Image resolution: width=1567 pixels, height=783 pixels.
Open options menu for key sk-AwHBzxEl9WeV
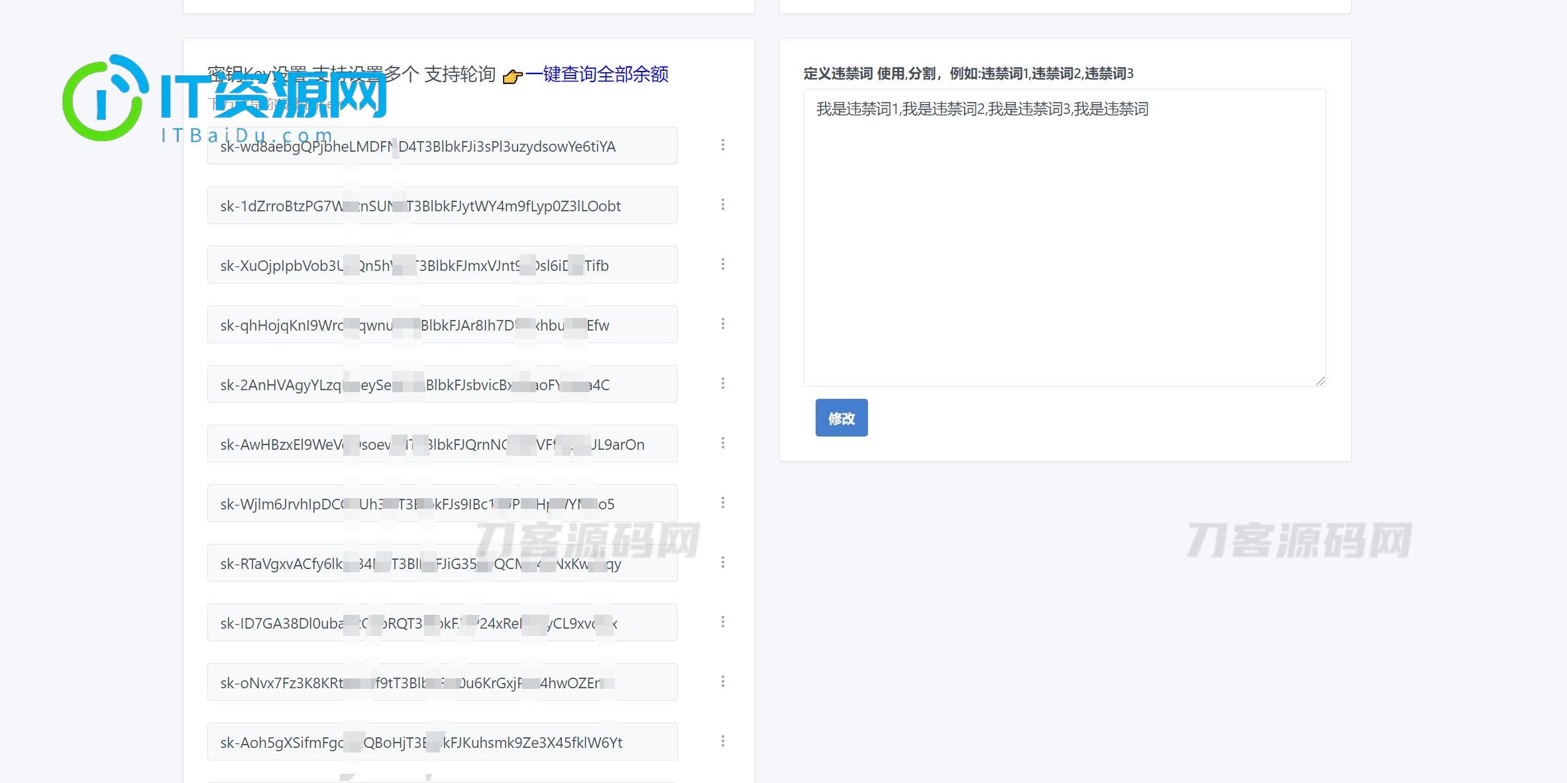click(x=722, y=443)
